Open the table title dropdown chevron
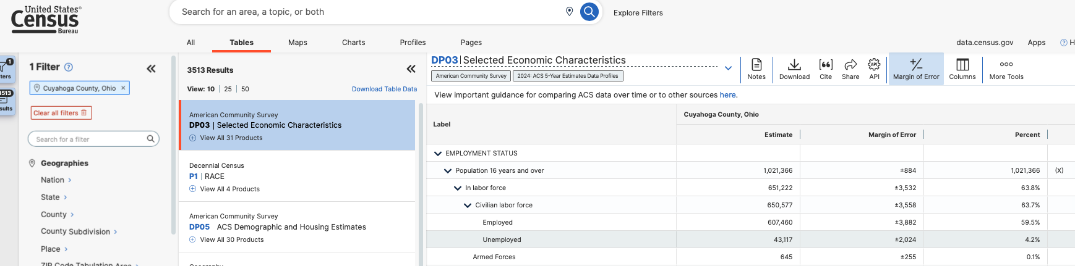 click(728, 68)
